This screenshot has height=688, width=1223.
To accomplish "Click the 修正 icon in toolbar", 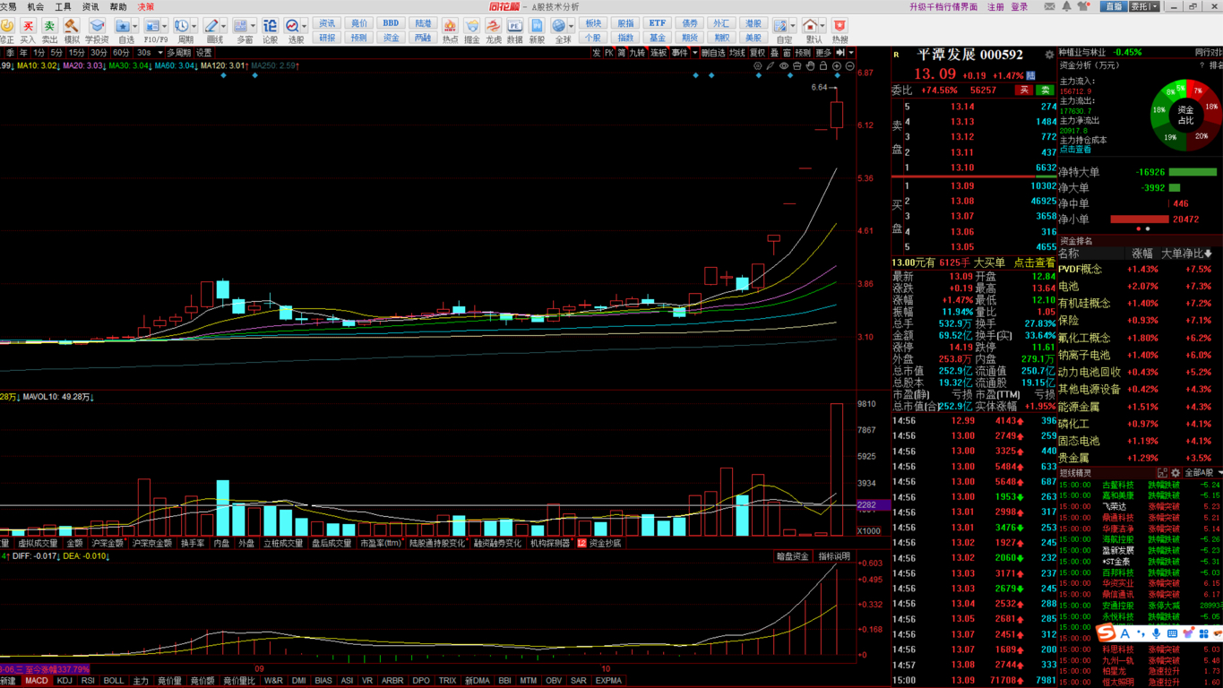I will [6, 30].
